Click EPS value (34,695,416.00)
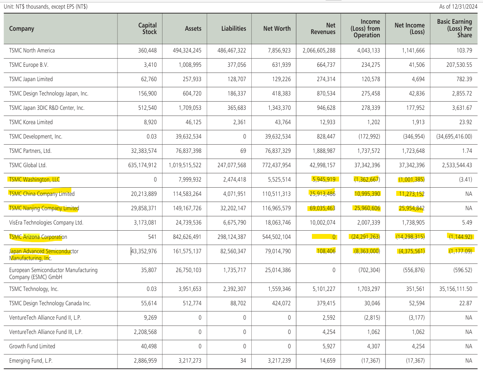 [x=454, y=136]
